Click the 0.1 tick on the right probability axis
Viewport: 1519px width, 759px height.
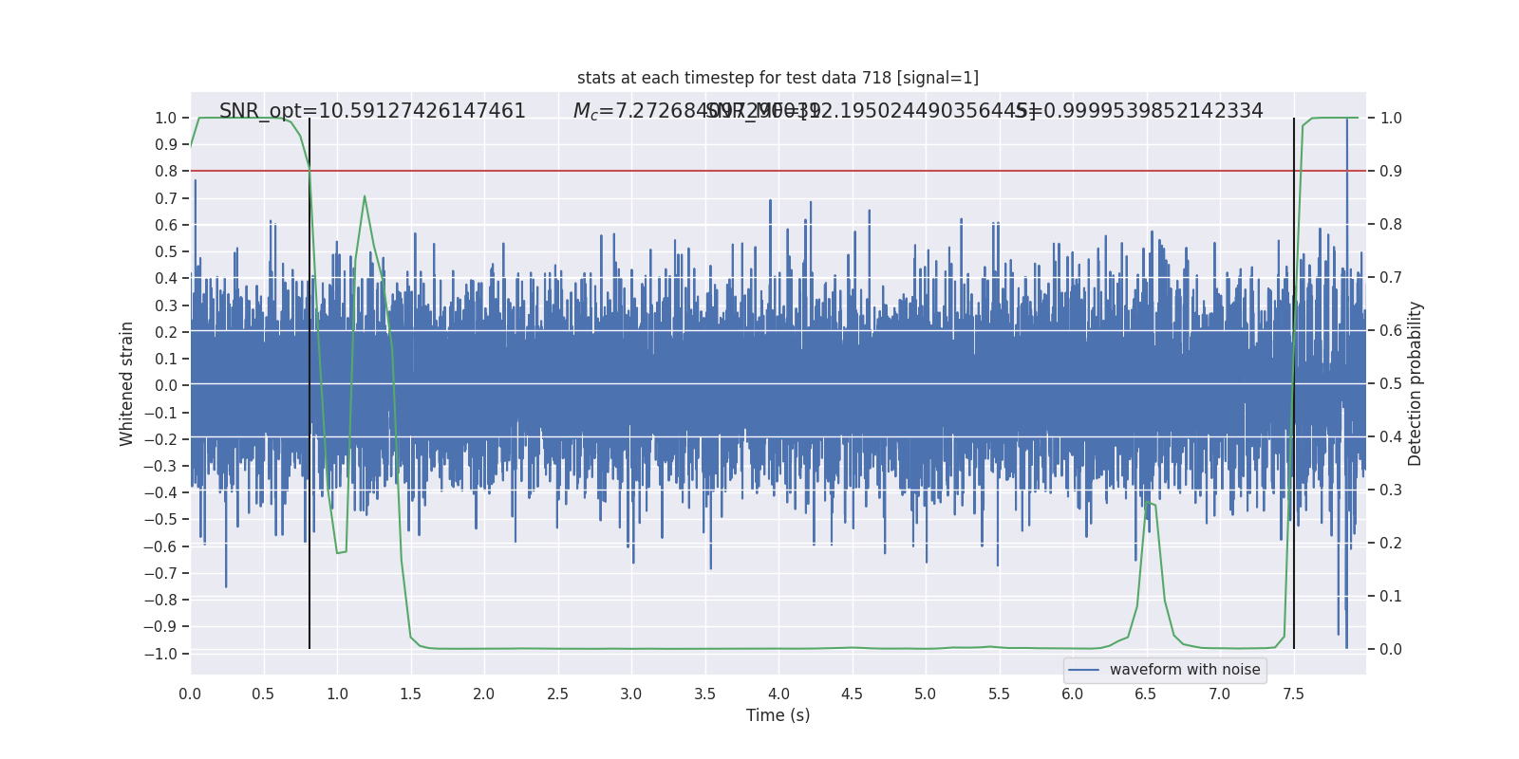[x=1391, y=597]
